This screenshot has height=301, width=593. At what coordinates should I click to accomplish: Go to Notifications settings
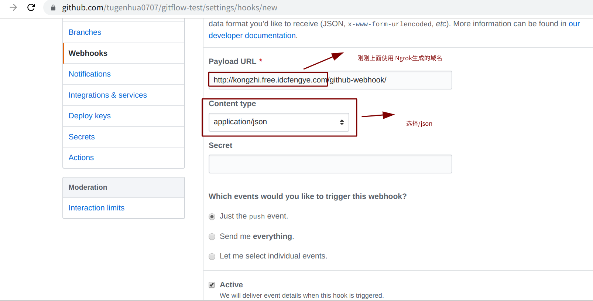90,74
